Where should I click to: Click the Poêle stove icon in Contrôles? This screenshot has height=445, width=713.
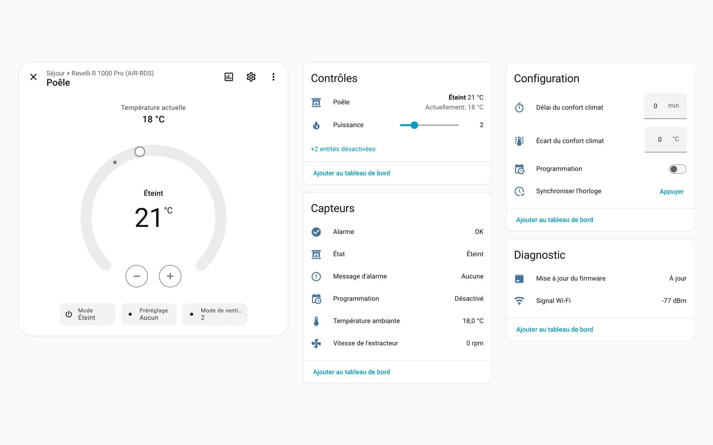[316, 102]
